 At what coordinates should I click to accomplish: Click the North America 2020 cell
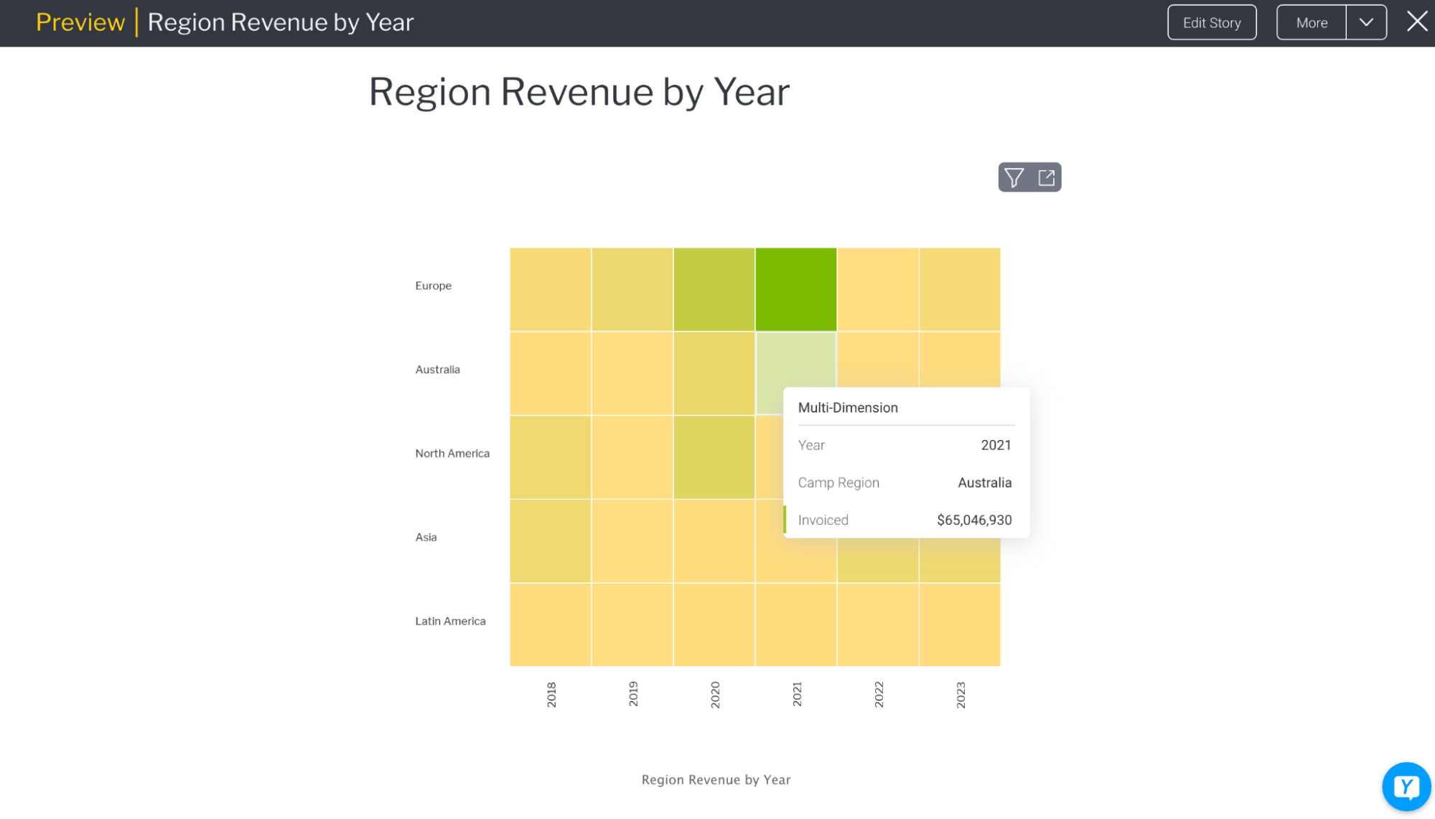click(714, 457)
